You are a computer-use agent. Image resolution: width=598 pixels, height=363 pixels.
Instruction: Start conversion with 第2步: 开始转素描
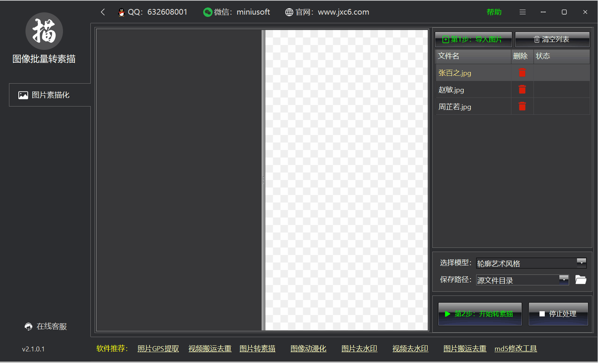coord(480,314)
